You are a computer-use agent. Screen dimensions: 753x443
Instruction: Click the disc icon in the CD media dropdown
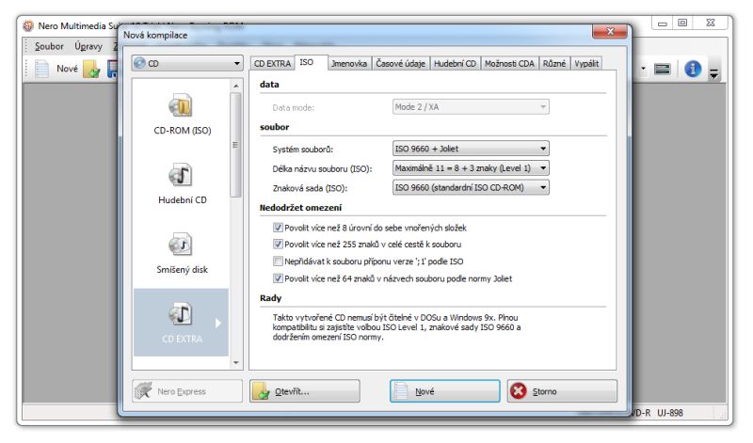coord(139,63)
